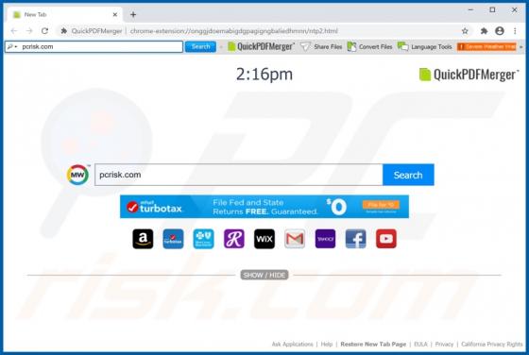
Task: Open Convert Files in the toolbar
Action: [x=369, y=47]
